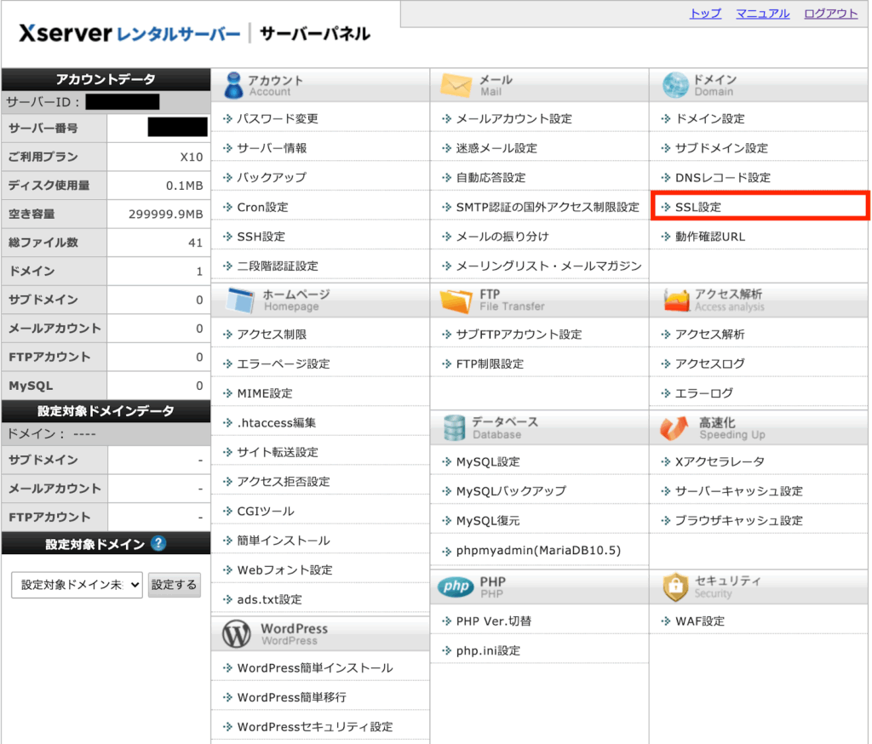Click the Security shield lock icon
This screenshot has width=872, height=744.
[x=674, y=587]
